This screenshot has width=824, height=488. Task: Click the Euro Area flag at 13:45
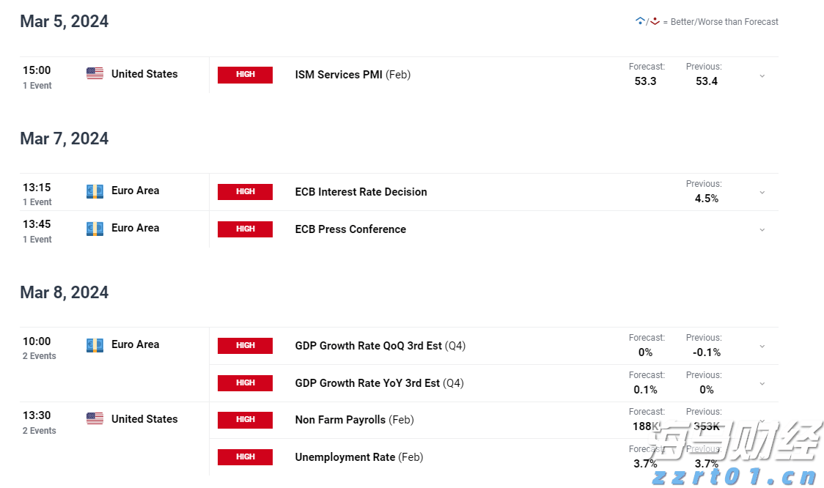pyautogui.click(x=95, y=229)
